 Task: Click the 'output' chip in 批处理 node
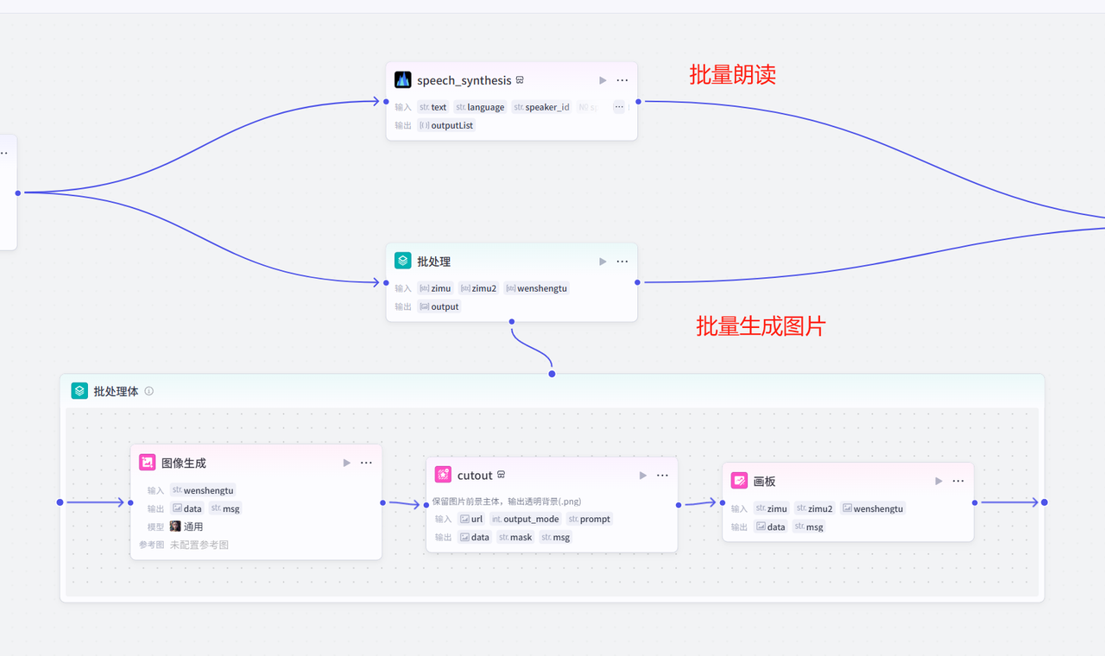coord(439,306)
